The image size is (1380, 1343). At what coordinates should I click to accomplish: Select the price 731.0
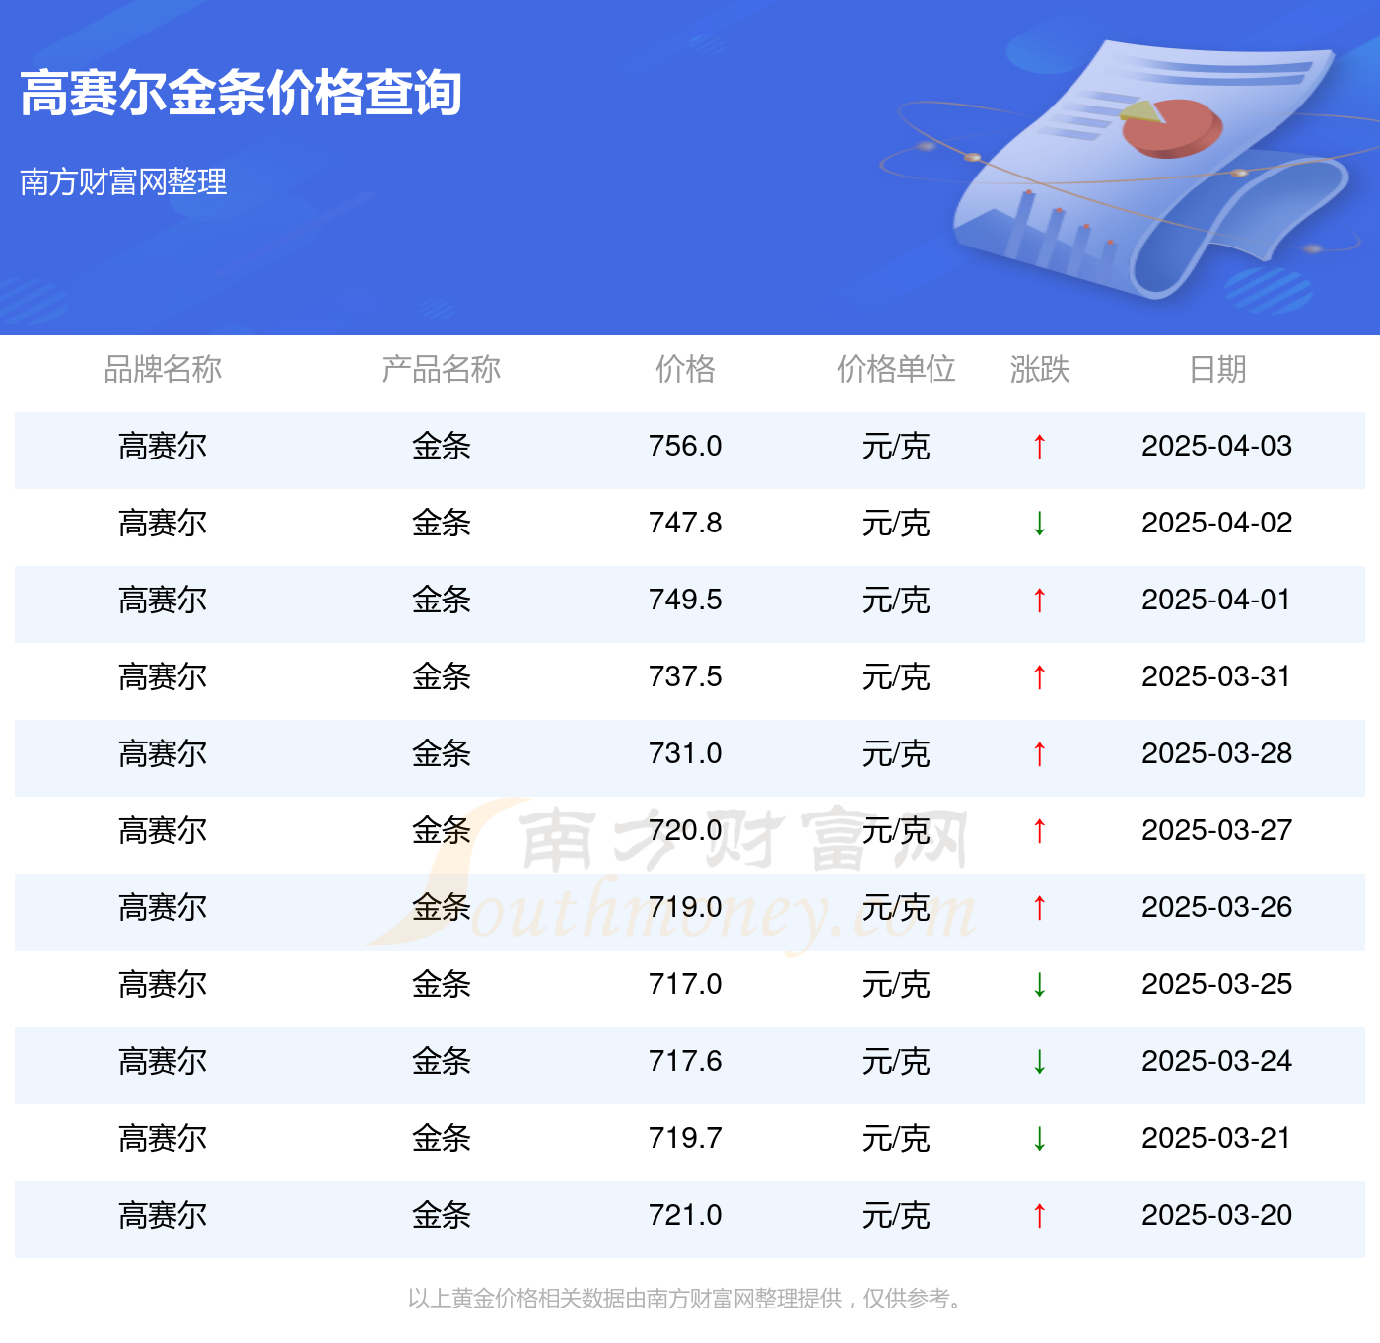[685, 753]
